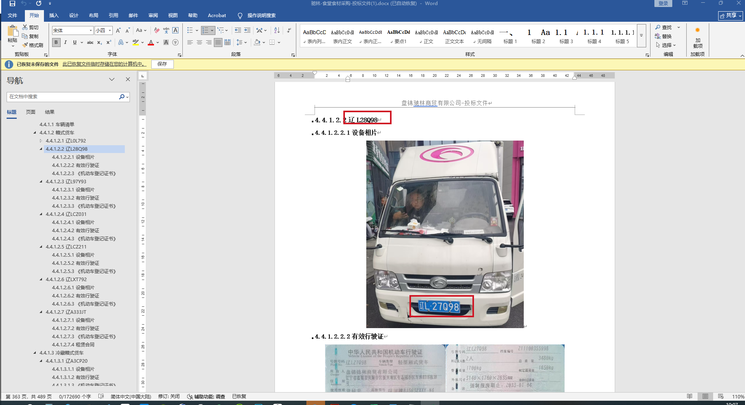
Task: Open the Font dialog launcher
Action: point(180,55)
